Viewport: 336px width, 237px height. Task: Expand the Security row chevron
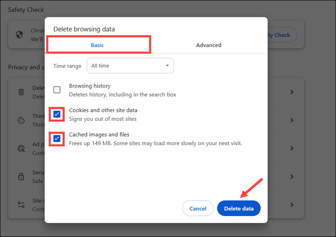tap(291, 177)
